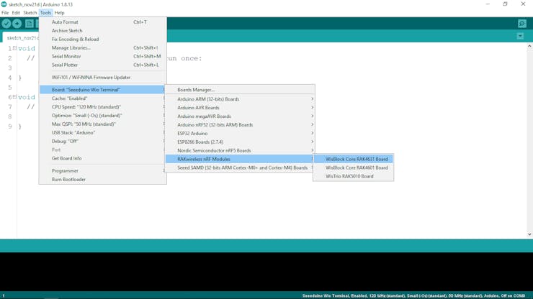Click the Verify sketch checkmark button
The width and height of the screenshot is (533, 299).
pos(6,24)
